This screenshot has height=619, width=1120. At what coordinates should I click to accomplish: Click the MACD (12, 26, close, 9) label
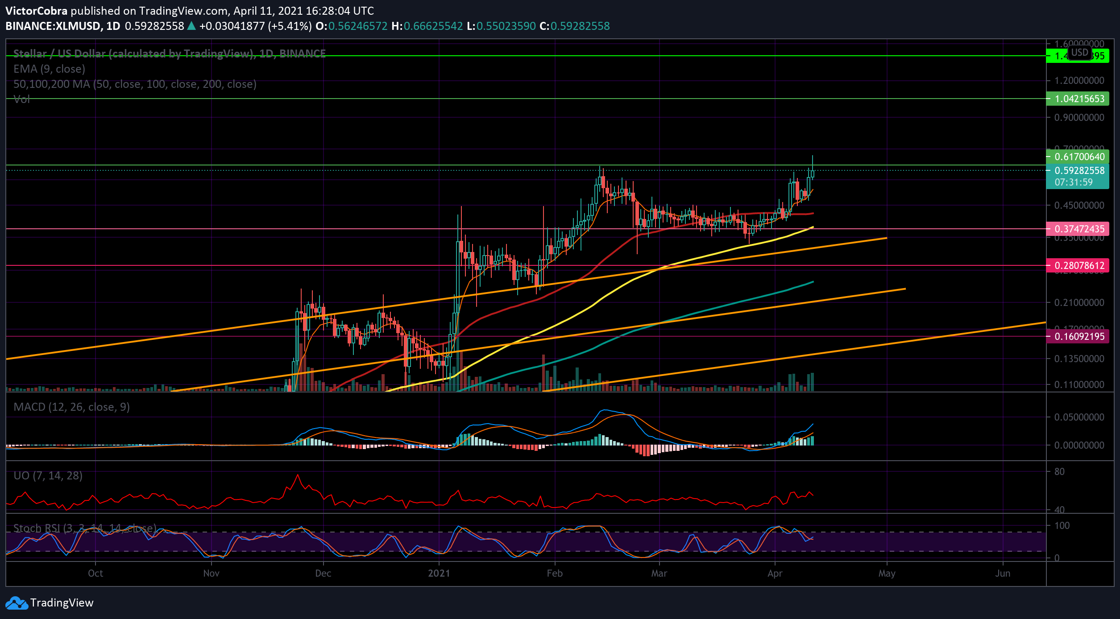[x=71, y=407]
